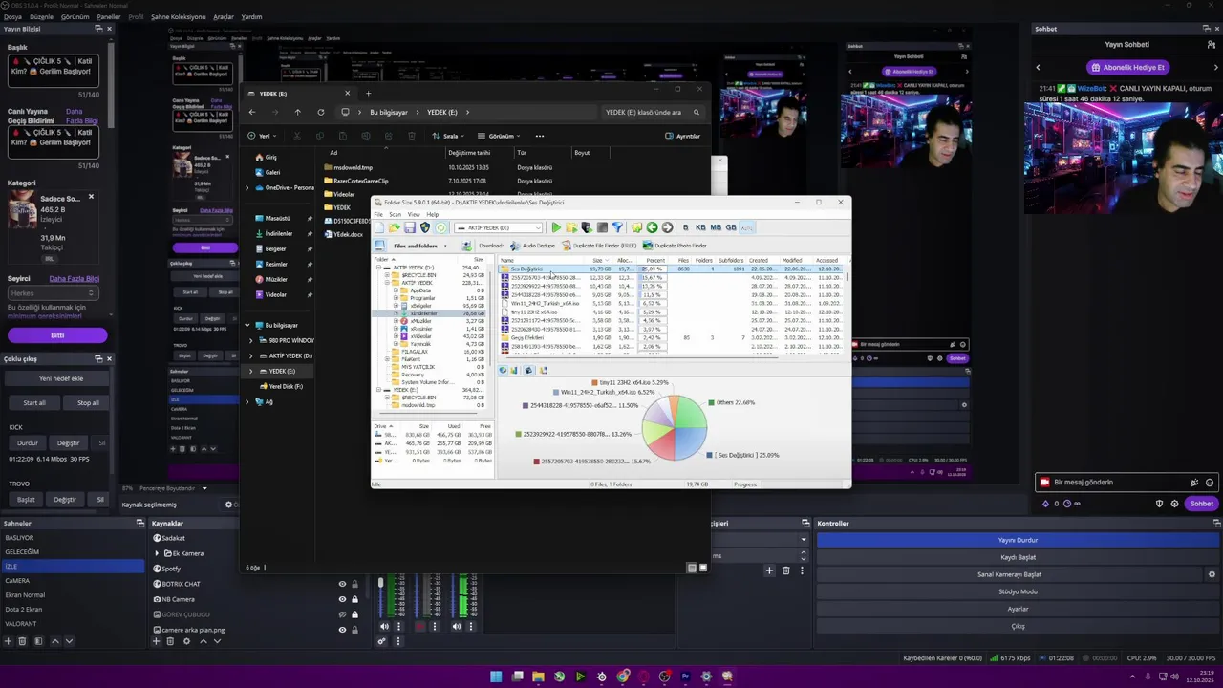
Task: Add a new source with plus in Kaynaklar
Action: coord(156,641)
